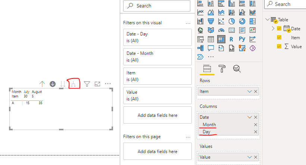The width and height of the screenshot is (306, 165).
Task: Click Search box in Filters pane
Action: point(157,6)
